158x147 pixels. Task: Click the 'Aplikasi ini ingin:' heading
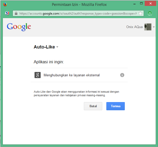[49, 62]
